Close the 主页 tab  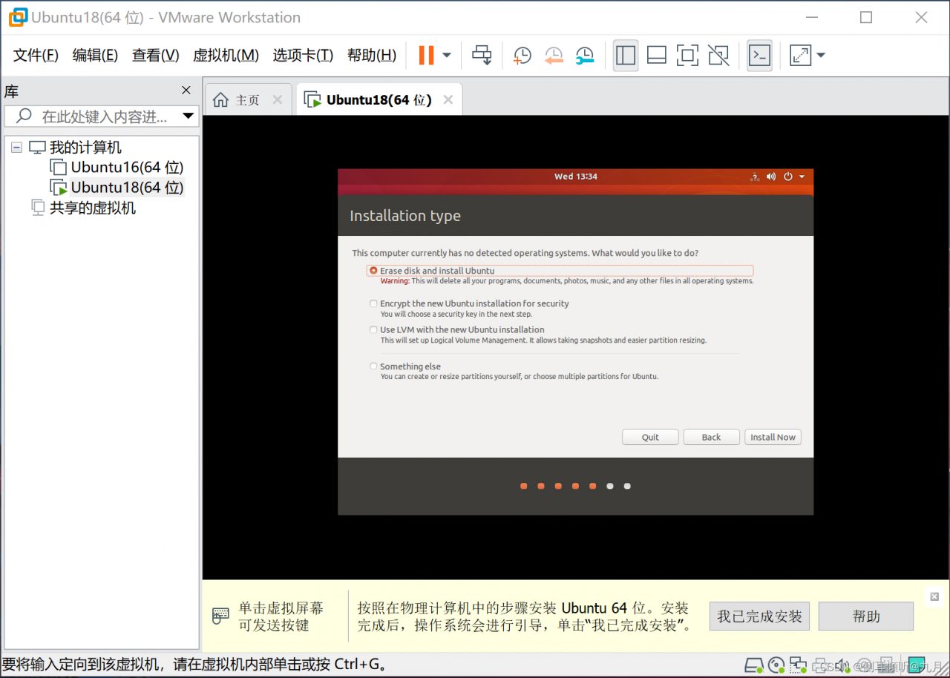[278, 99]
